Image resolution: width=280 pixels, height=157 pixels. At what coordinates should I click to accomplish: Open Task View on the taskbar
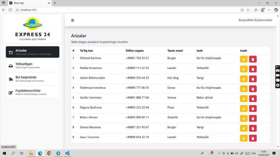pos(22,153)
